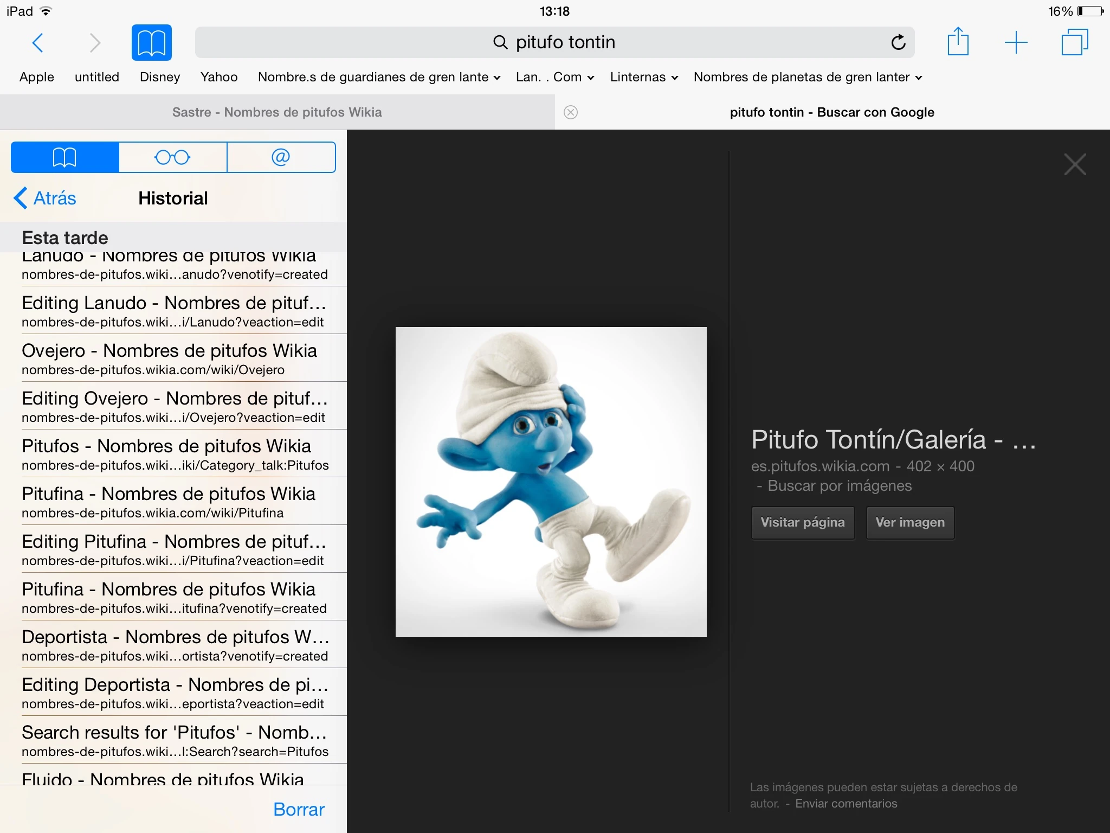The image size is (1110, 833).
Task: Tap the bookmarks book icon in toolbar
Action: [151, 42]
